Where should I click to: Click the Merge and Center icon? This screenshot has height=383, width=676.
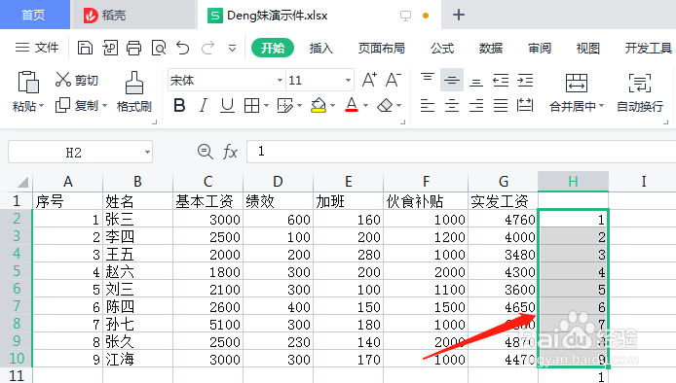[x=577, y=83]
